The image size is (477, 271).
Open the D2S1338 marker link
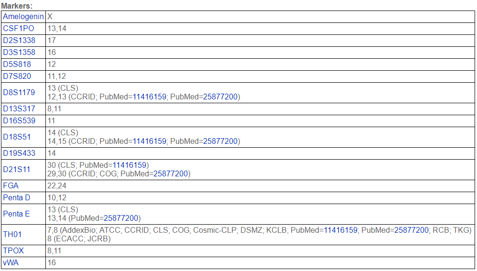tap(19, 41)
